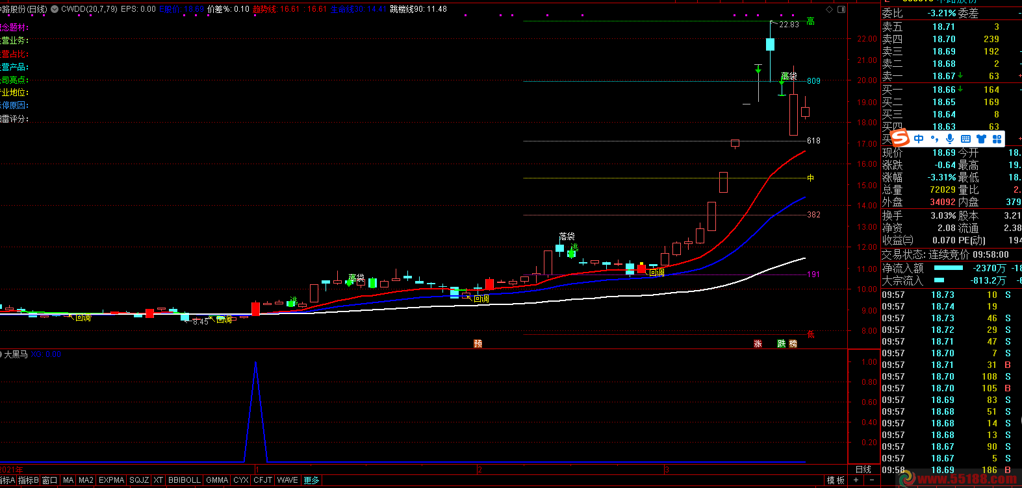
Task: Click the 382 Fibonacci level label
Action: (x=813, y=215)
